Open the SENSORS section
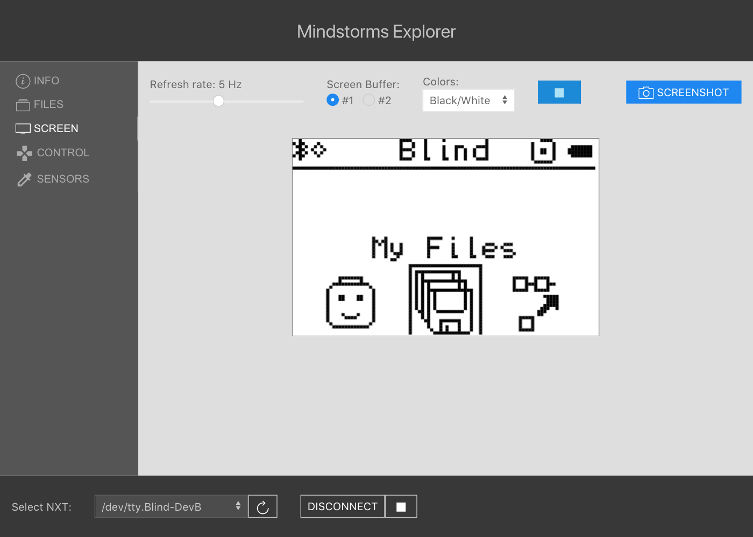Image resolution: width=753 pixels, height=537 pixels. pyautogui.click(x=53, y=179)
